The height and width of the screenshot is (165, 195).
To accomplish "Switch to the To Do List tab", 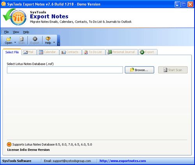I will (94, 52).
